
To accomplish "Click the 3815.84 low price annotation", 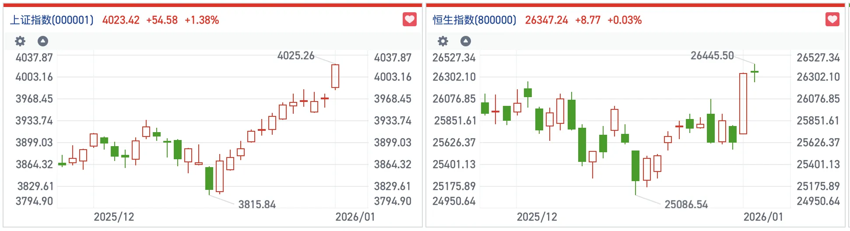I will tap(257, 204).
